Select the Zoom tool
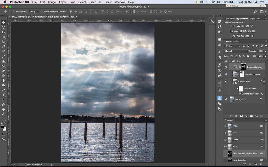 (4, 114)
